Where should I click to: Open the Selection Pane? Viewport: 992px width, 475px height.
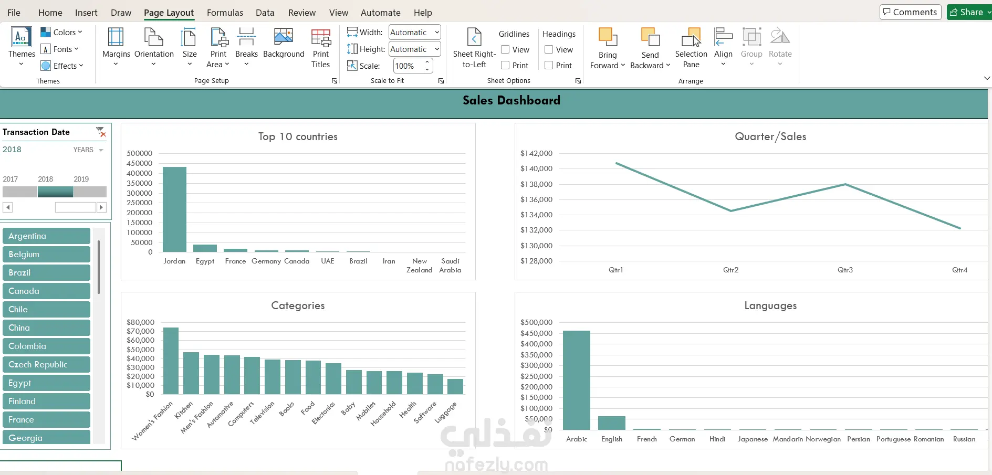[x=691, y=47]
